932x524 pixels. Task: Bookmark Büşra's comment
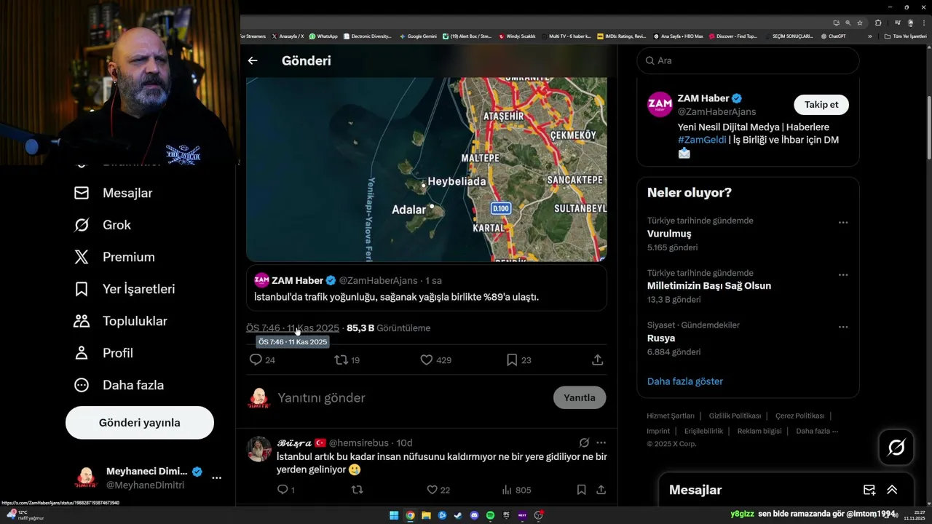click(581, 490)
